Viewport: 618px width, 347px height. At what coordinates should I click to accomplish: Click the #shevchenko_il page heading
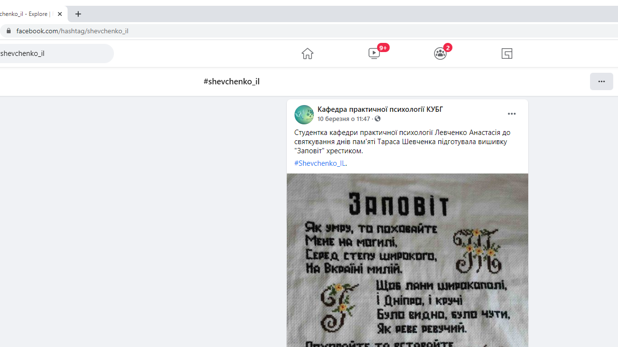[231, 81]
